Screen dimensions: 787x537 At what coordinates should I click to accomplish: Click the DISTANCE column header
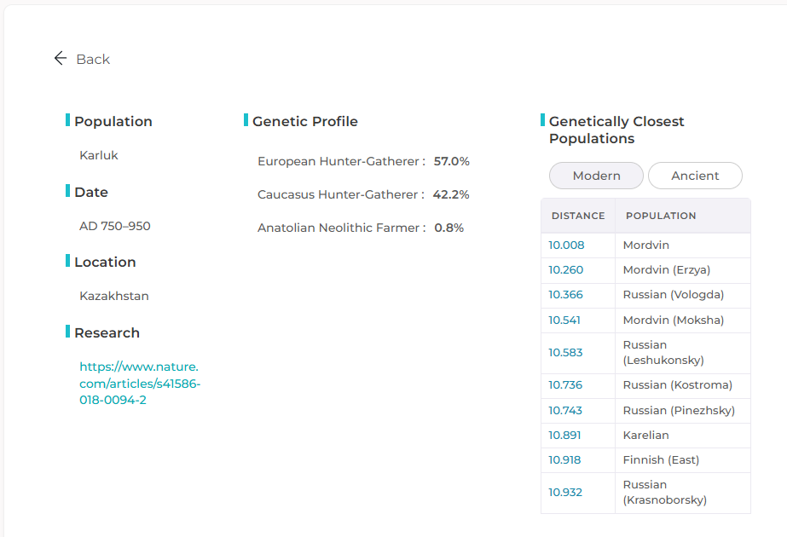click(x=578, y=216)
